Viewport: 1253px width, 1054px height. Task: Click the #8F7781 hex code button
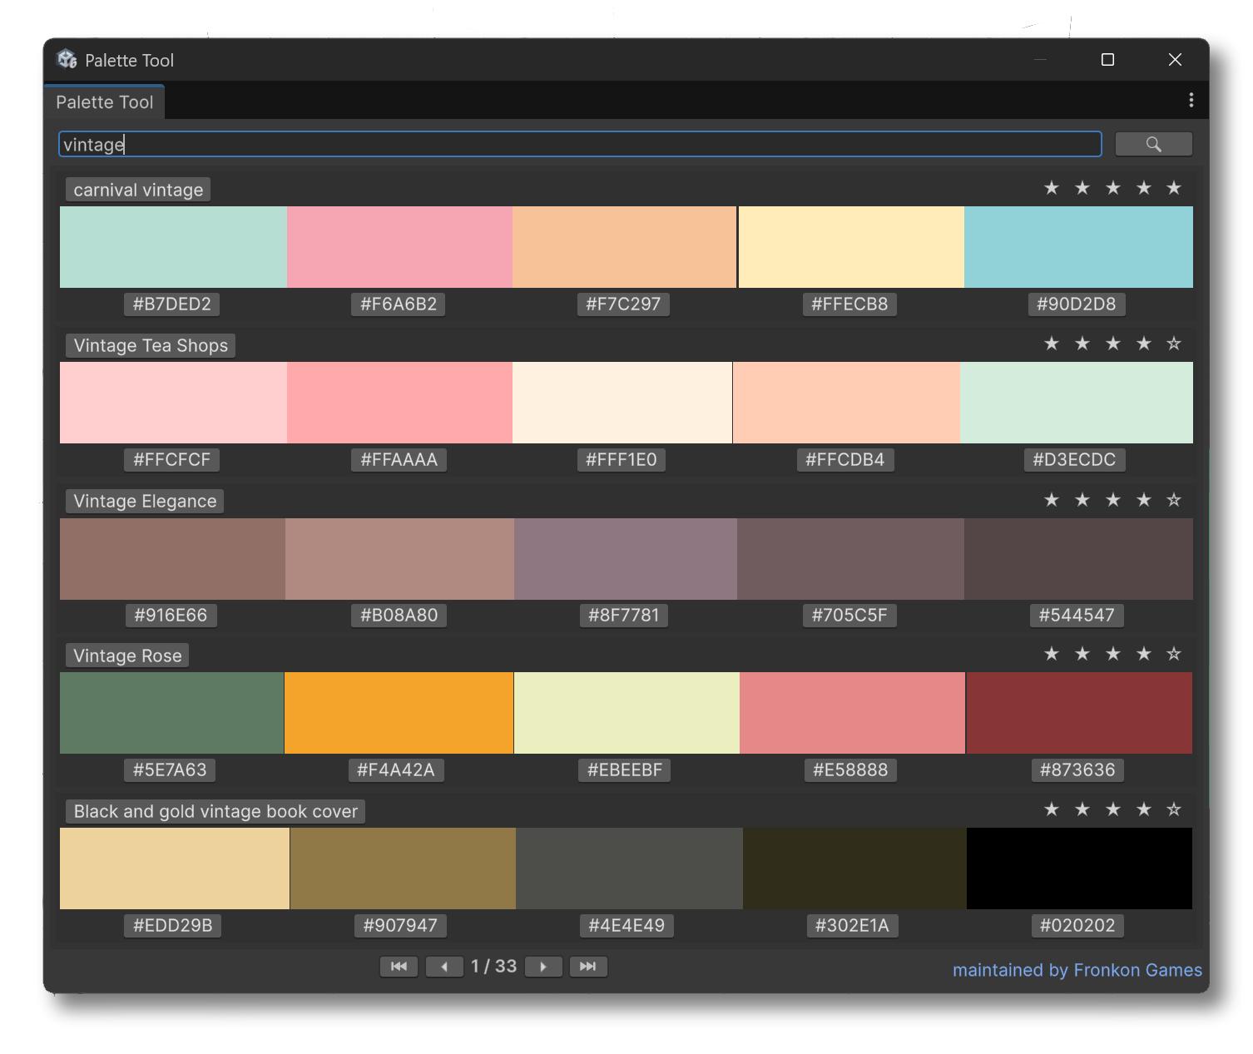click(x=623, y=615)
